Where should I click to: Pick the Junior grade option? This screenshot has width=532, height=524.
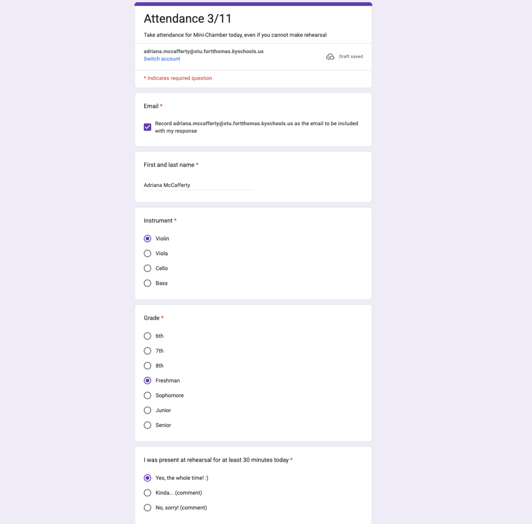(x=148, y=410)
